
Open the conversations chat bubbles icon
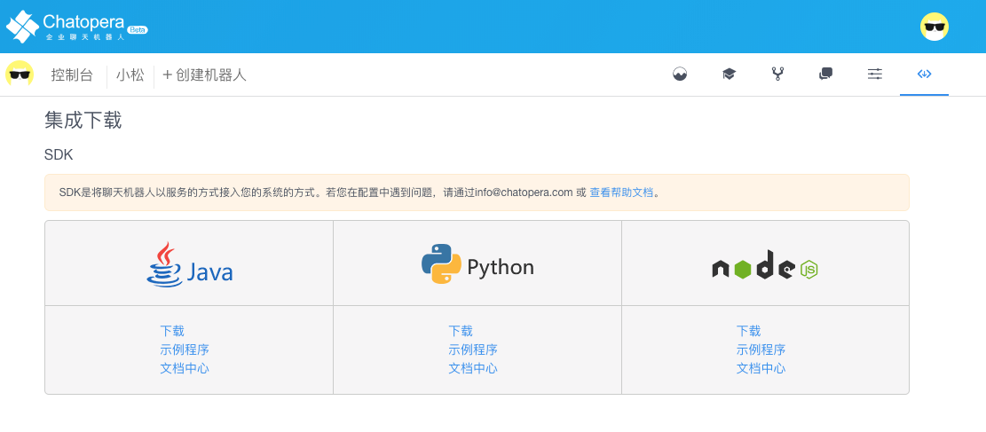[x=825, y=75]
